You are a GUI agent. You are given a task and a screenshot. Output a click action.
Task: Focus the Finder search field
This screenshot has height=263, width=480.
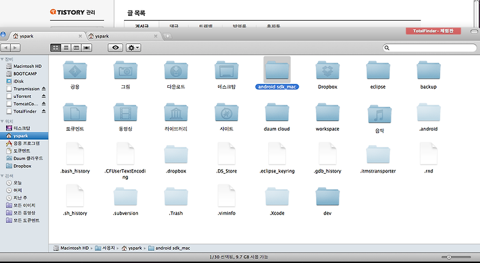click(x=430, y=48)
